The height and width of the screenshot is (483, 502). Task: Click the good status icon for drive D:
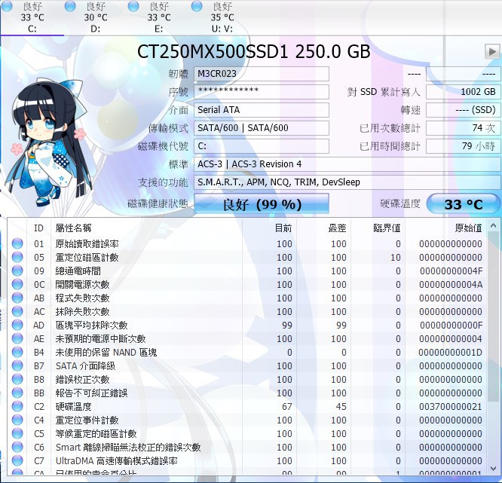70,6
